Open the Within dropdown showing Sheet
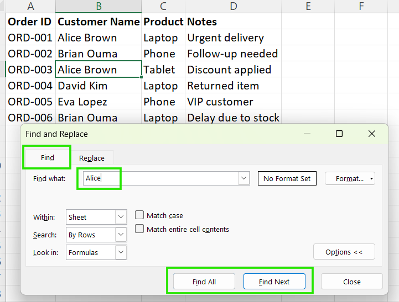Image resolution: width=399 pixels, height=302 pixels. pos(96,217)
